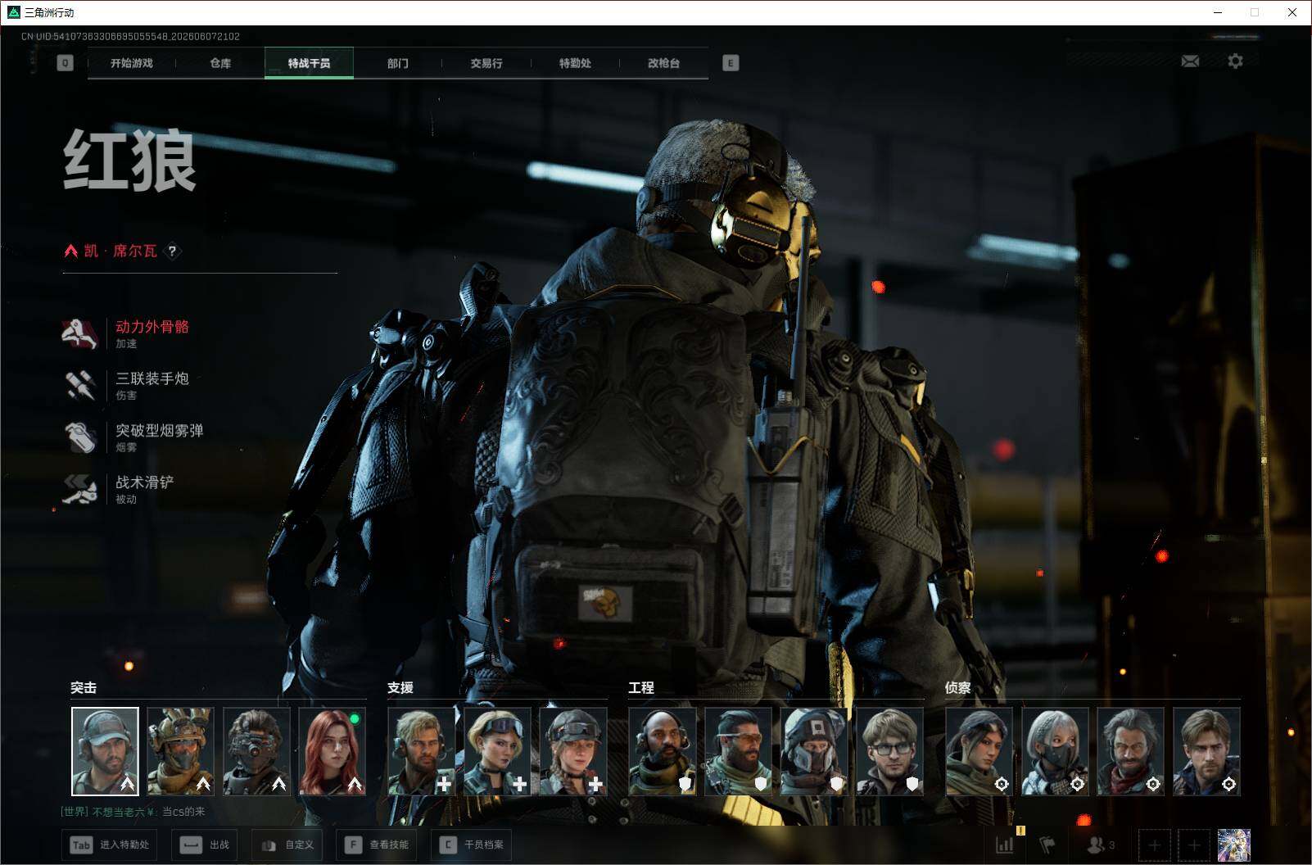Click the 查看技能 button

(378, 845)
